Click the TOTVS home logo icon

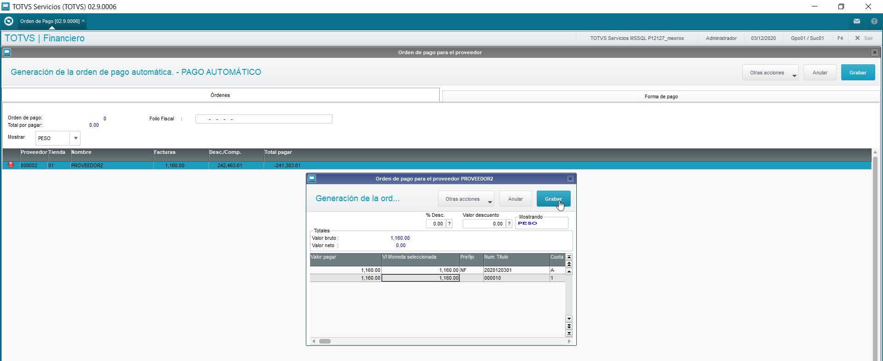point(8,21)
